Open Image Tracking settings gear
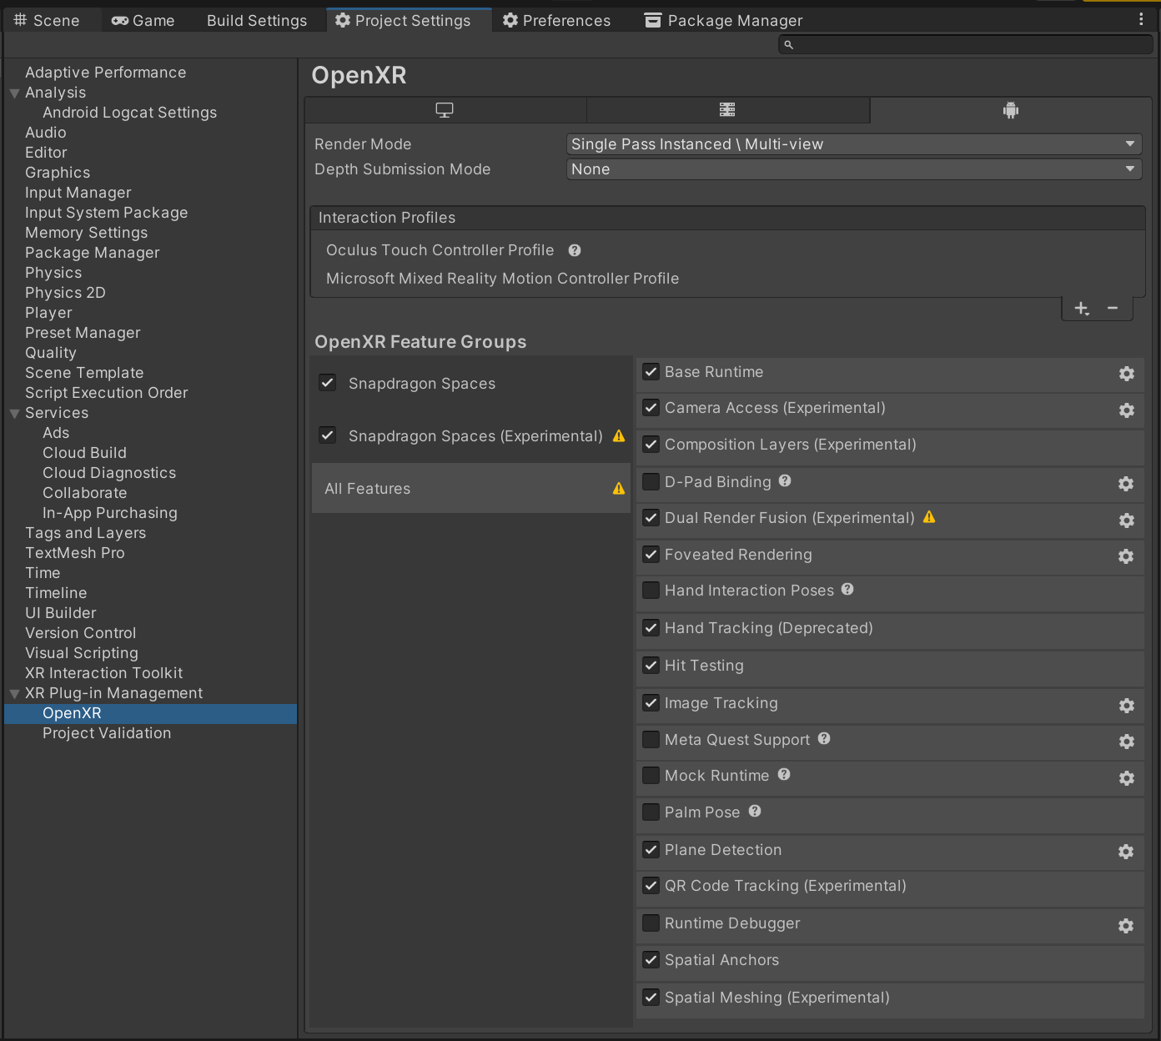 1126,706
